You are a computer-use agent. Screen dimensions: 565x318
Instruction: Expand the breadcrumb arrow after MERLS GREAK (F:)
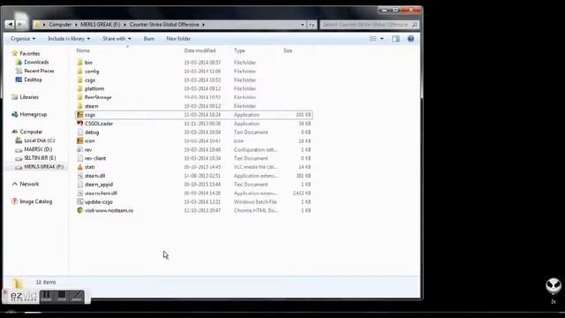[125, 25]
